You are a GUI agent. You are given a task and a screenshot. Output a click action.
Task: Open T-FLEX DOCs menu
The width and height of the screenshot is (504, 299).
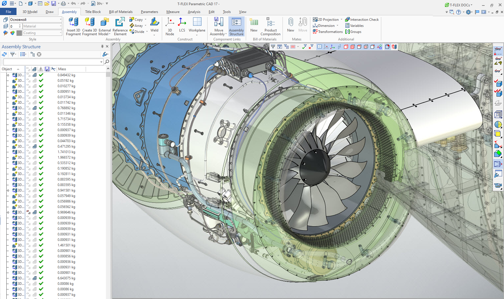click(x=459, y=5)
